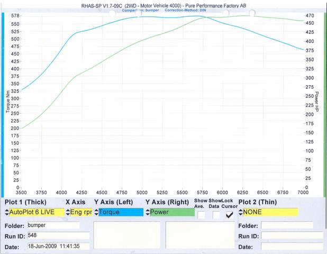The image size is (327, 254).
Task: Enable the Show Ave. checkbox
Action: [201, 215]
